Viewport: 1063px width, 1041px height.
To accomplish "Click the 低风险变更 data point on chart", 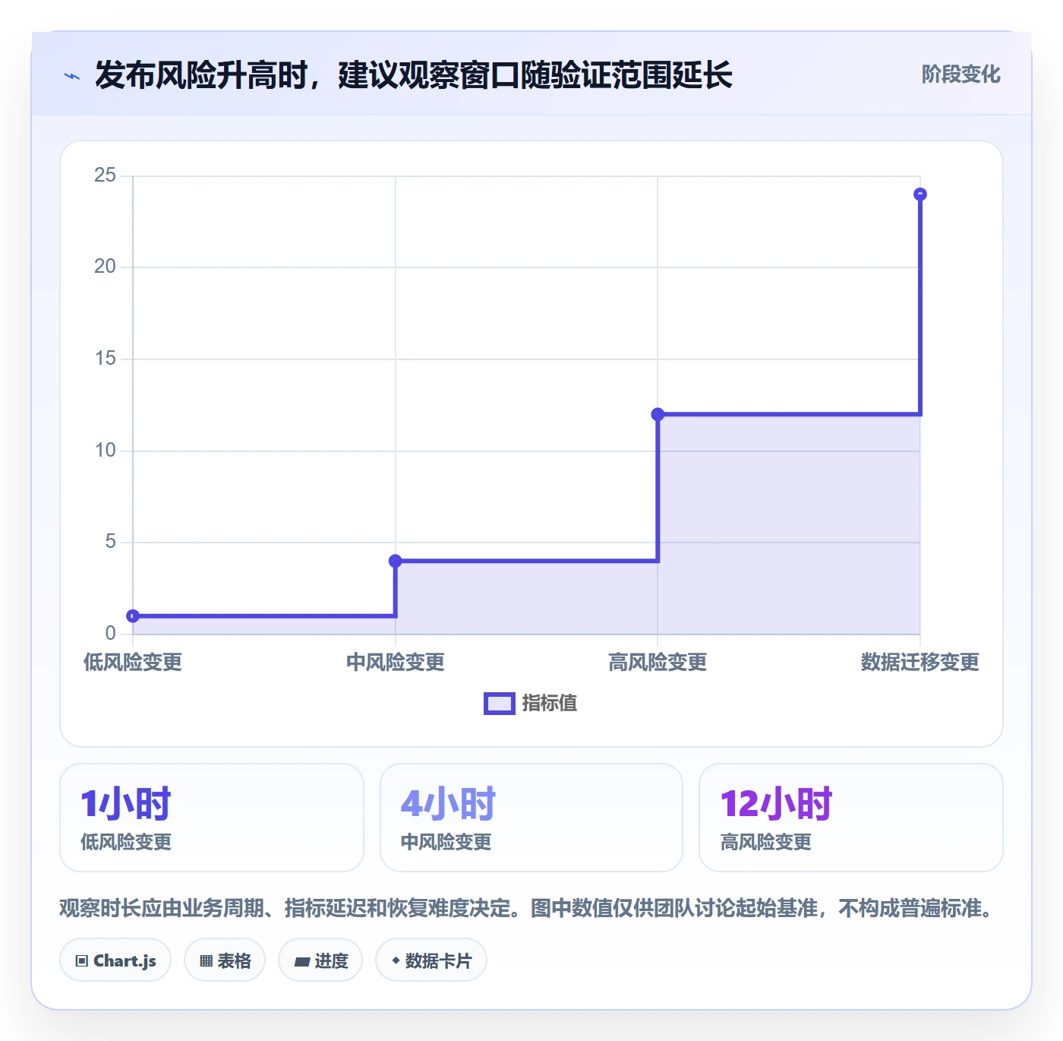I will tap(133, 615).
